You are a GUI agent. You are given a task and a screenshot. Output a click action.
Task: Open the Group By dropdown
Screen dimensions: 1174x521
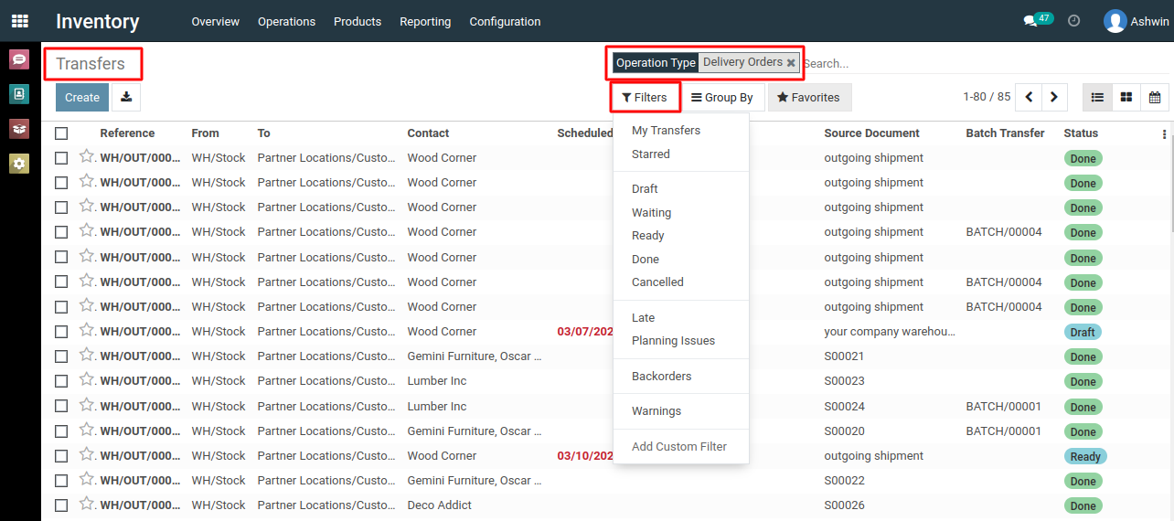(722, 97)
